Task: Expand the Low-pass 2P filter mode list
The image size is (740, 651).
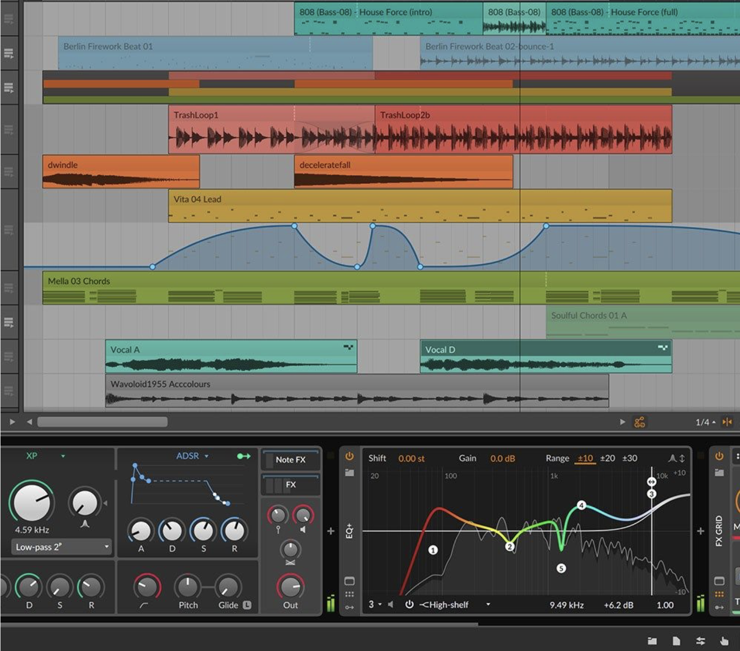Action: (61, 547)
